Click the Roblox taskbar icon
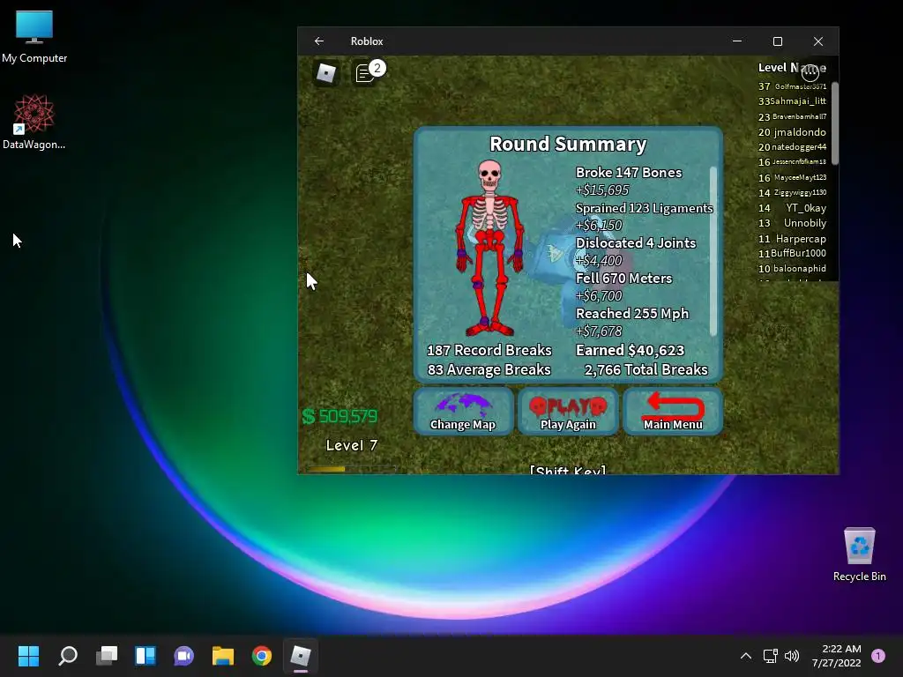This screenshot has height=677, width=903. [300, 656]
